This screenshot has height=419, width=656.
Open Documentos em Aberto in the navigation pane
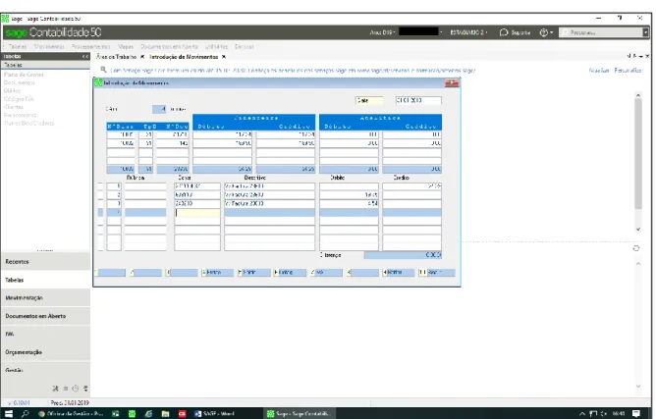tap(45, 316)
